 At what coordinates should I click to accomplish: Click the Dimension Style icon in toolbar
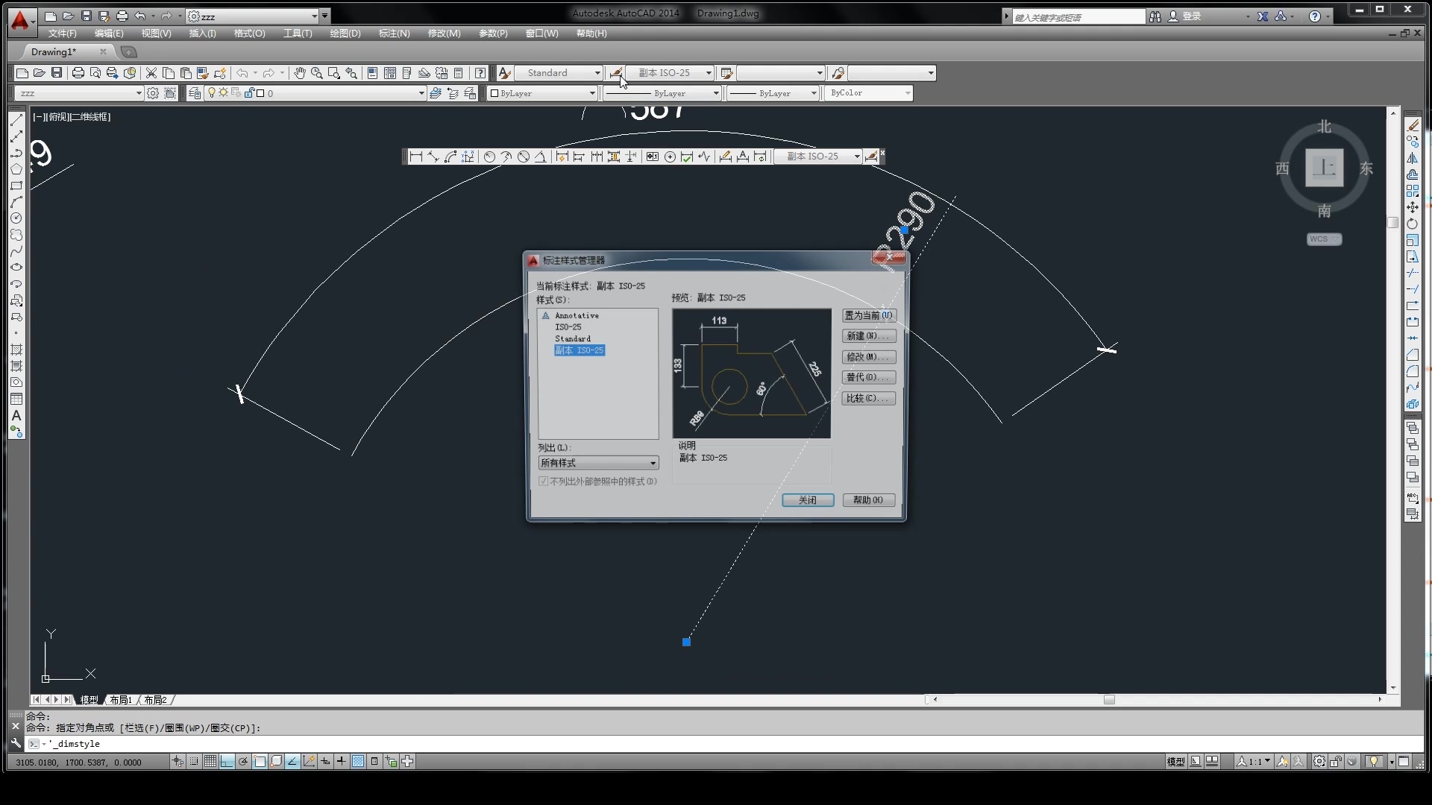616,73
